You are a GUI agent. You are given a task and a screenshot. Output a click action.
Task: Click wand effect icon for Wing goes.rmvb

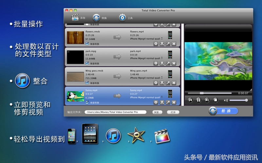[x=168, y=83]
